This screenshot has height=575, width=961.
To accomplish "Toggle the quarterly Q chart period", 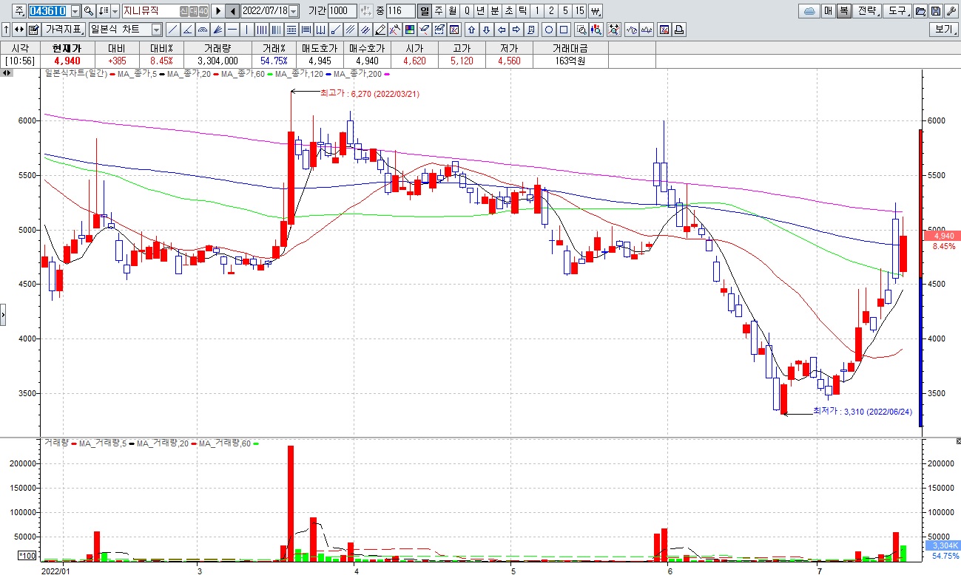I will click(x=467, y=11).
